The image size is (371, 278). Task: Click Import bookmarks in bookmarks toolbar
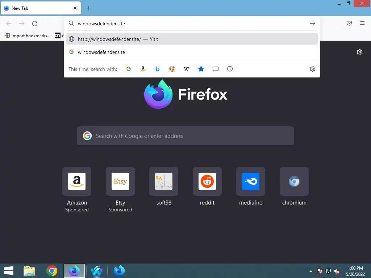28,36
